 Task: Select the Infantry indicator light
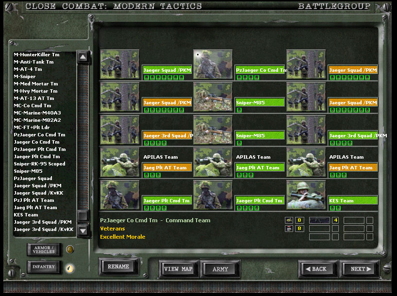pyautogui.click(x=70, y=268)
